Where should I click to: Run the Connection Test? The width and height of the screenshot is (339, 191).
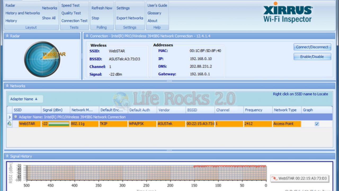(74, 21)
